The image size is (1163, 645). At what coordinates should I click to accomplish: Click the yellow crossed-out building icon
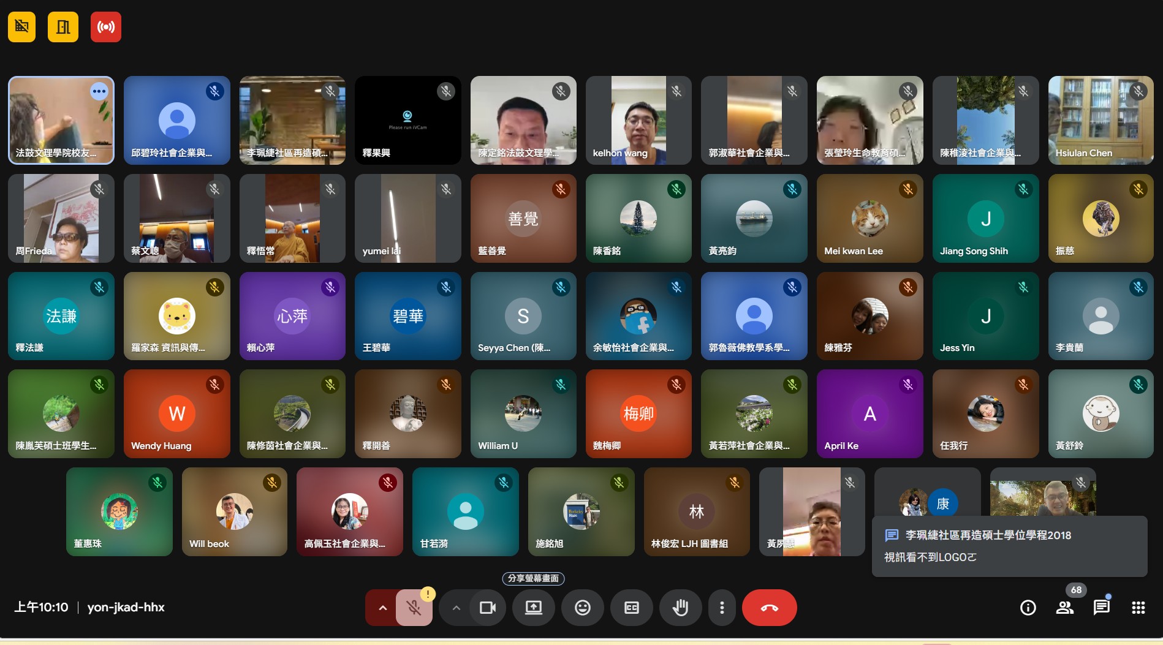(x=22, y=27)
